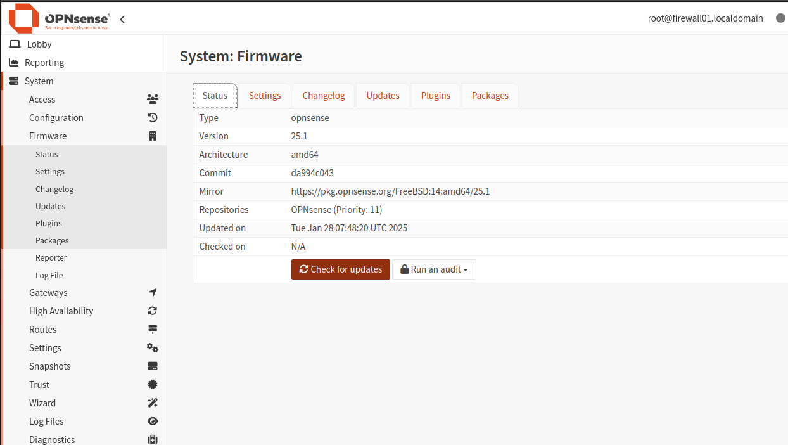Click architecture value amd64
This screenshot has height=445, width=788.
click(305, 155)
